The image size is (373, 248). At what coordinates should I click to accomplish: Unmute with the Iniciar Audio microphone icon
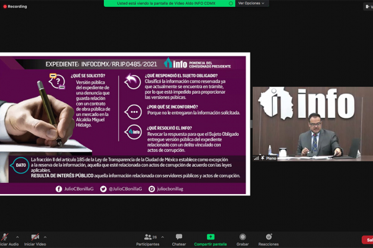(x=4, y=237)
